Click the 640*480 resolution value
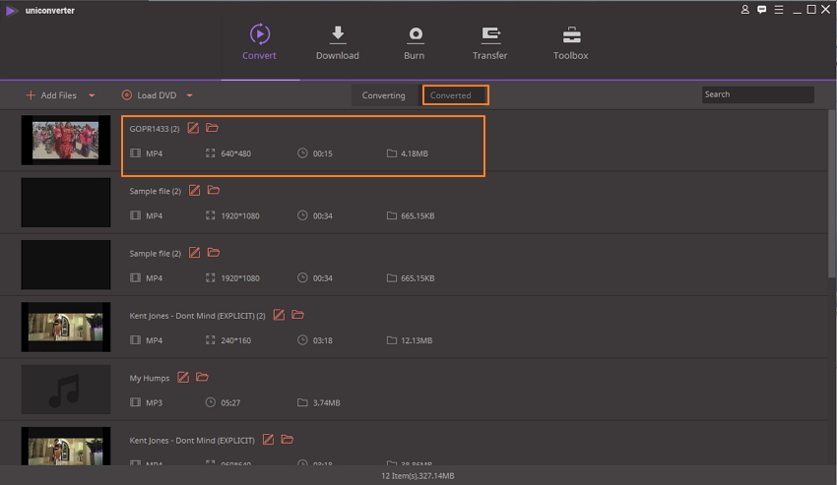This screenshot has width=837, height=485. (236, 153)
